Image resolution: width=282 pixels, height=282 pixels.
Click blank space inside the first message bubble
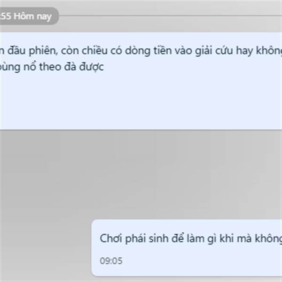141,101
